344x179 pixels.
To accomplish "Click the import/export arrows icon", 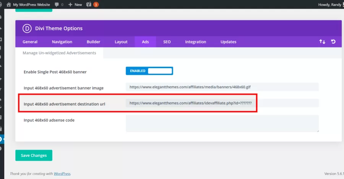I will 322,42.
